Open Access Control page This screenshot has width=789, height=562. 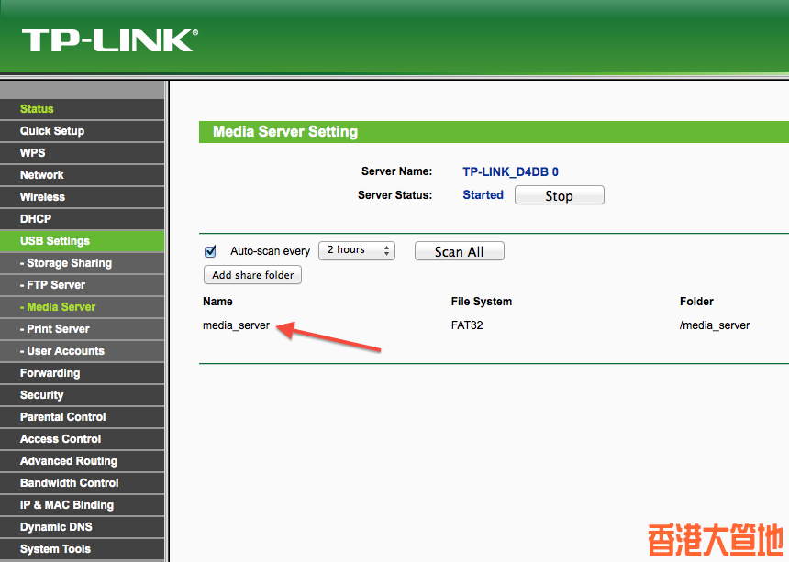pos(82,439)
